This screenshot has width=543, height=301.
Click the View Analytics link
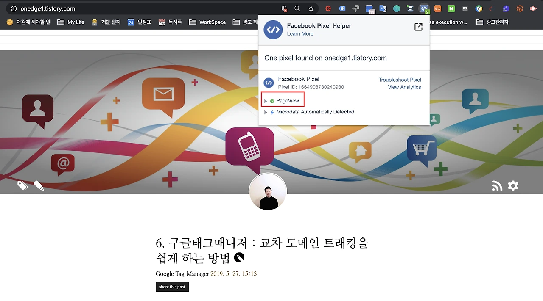point(404,87)
